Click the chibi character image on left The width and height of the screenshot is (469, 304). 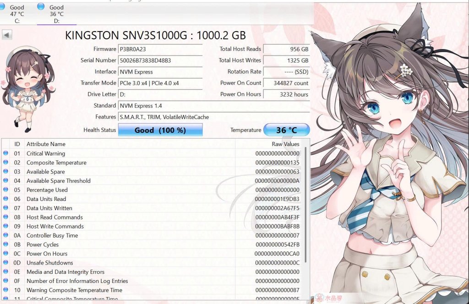tap(28, 89)
